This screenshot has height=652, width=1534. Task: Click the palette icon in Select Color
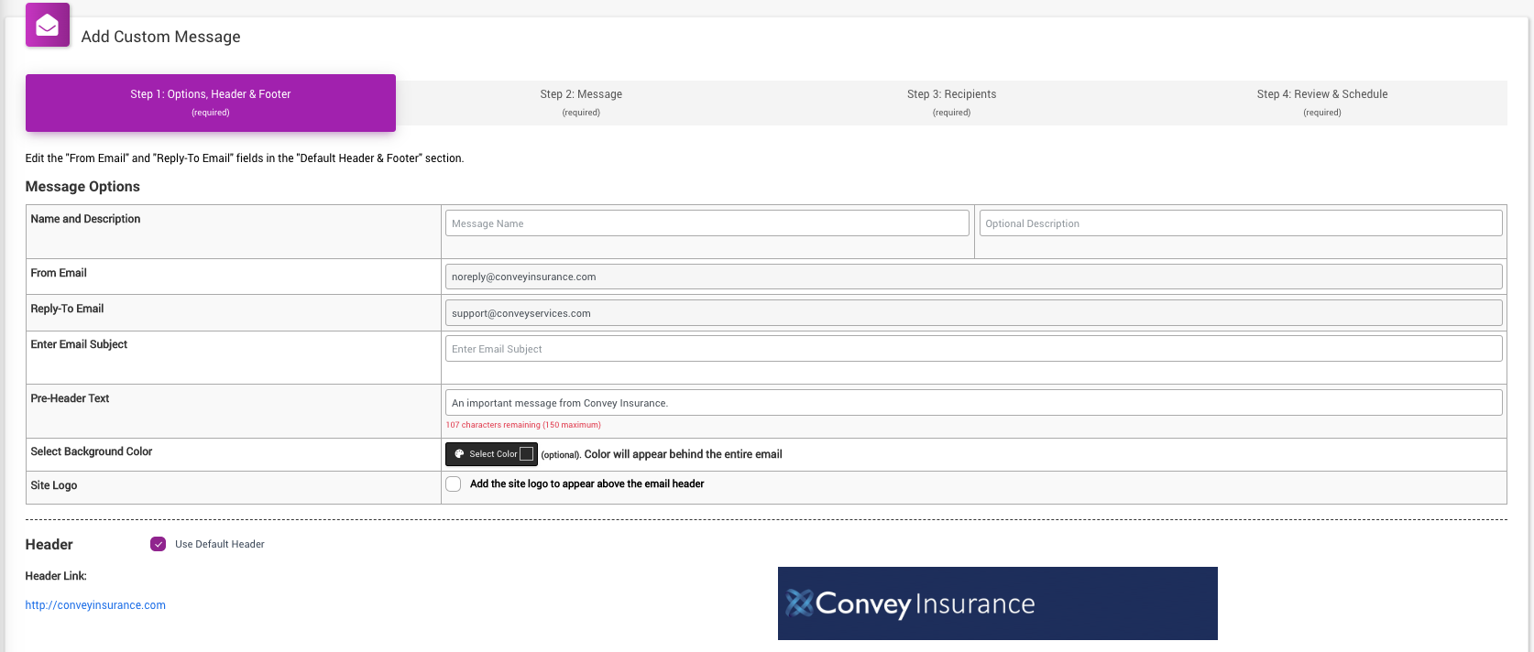(459, 454)
